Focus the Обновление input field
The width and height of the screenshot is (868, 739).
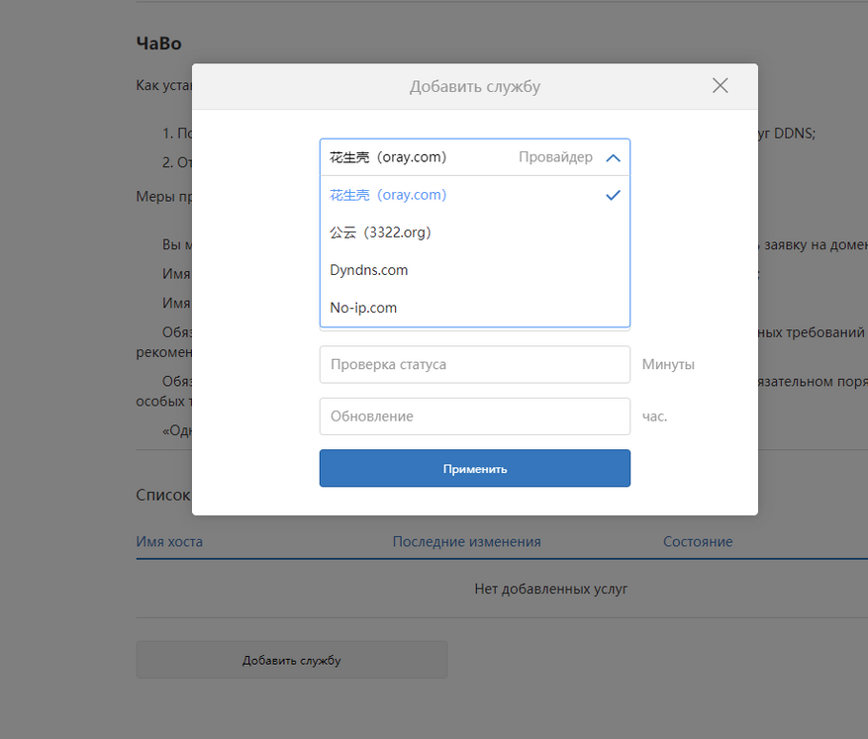click(474, 416)
